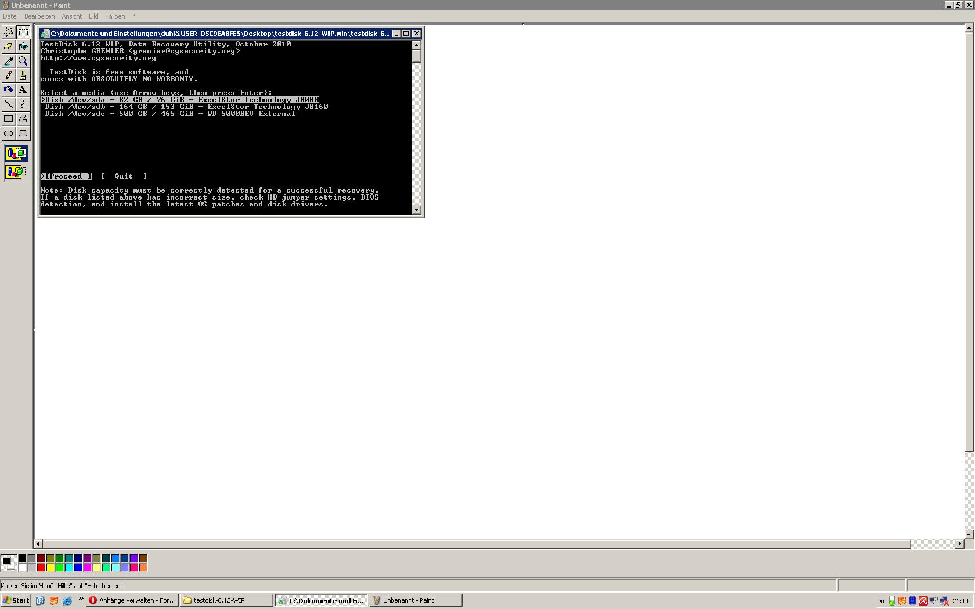Open the Bearbeiten menu
Screen dimensions: 975x609
(x=39, y=16)
